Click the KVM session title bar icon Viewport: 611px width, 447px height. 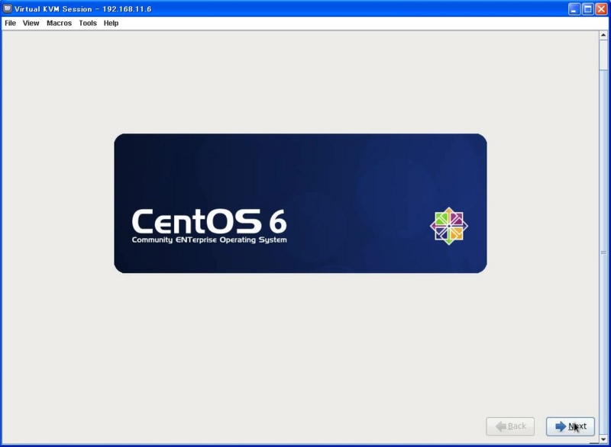pos(8,8)
